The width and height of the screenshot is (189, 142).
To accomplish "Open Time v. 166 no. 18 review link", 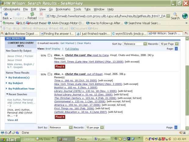I will 76,80.
